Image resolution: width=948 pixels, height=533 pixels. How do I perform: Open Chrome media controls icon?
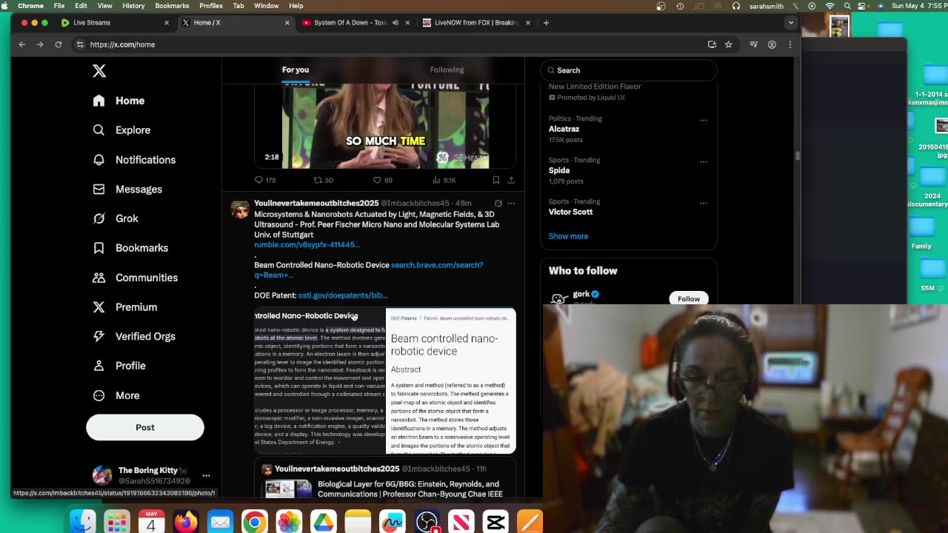(x=754, y=44)
